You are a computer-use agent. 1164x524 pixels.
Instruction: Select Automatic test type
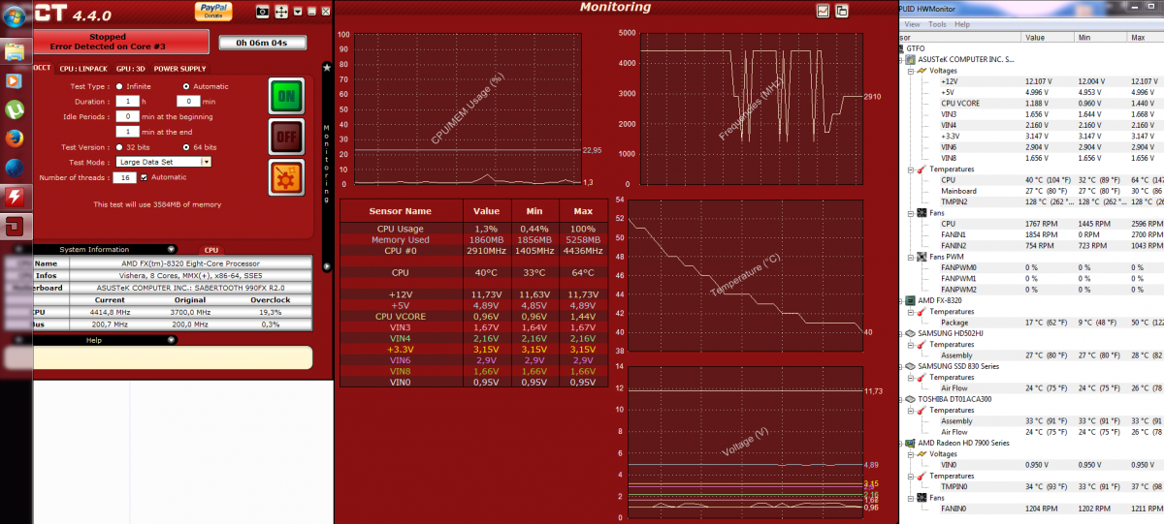tap(186, 86)
